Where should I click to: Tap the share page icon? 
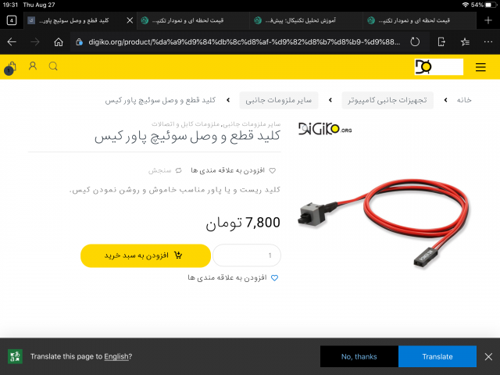click(441, 41)
